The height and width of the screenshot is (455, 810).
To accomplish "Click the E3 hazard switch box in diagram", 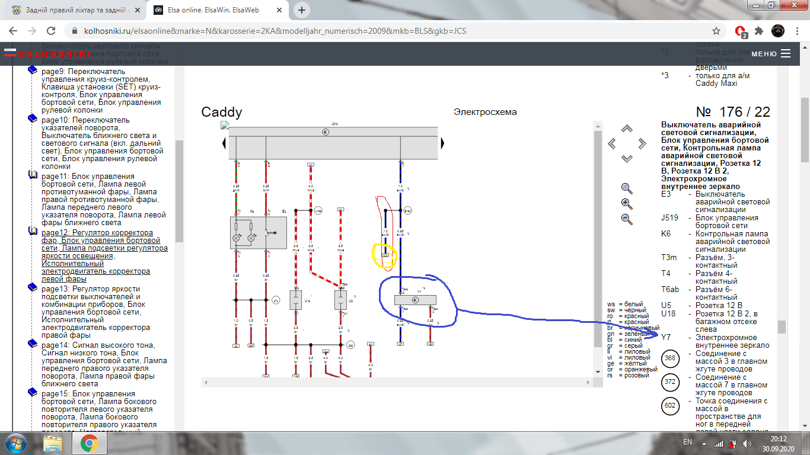I will [258, 233].
